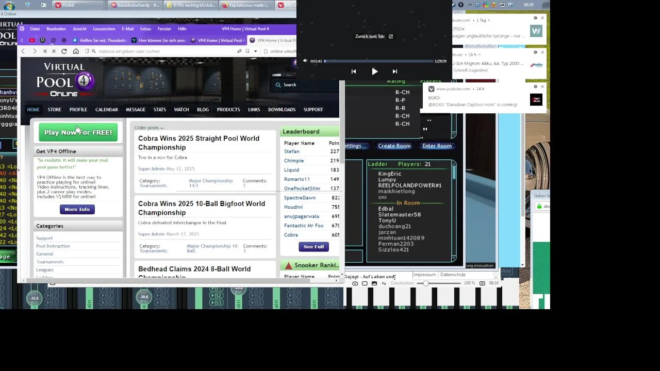This screenshot has width=660, height=371.
Task: Go forward in browser history
Action: click(34, 52)
